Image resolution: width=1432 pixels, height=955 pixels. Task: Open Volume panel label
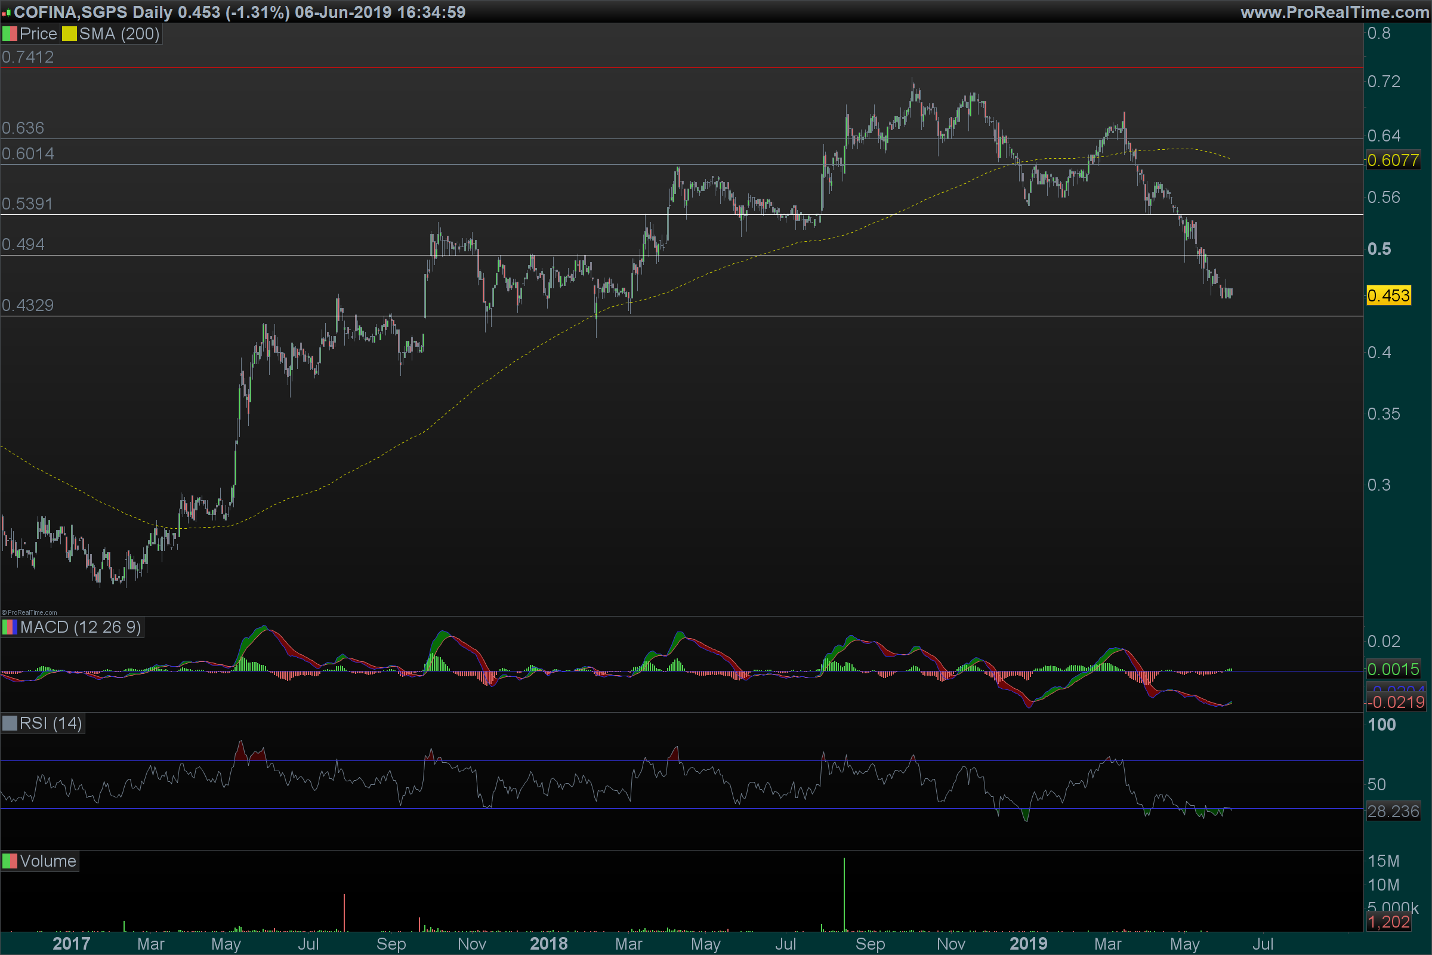click(x=48, y=861)
